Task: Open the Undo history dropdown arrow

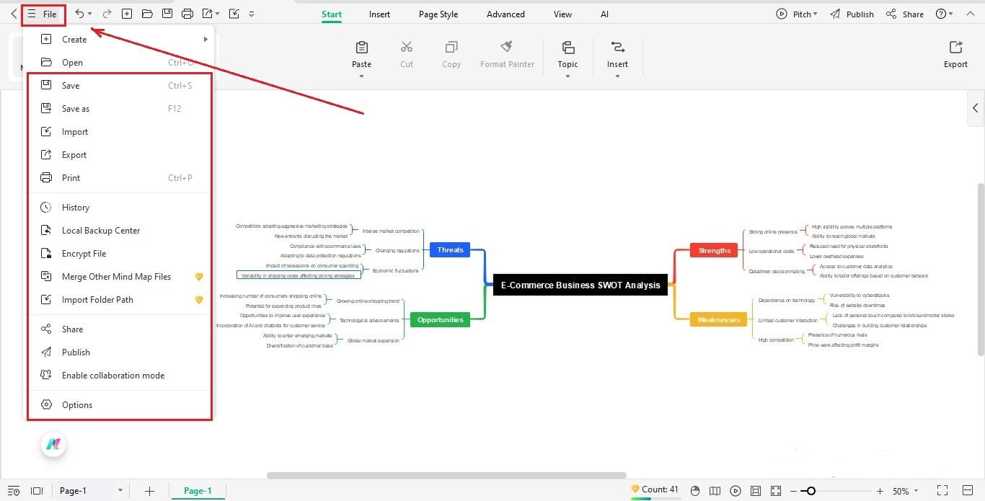Action: coord(90,14)
